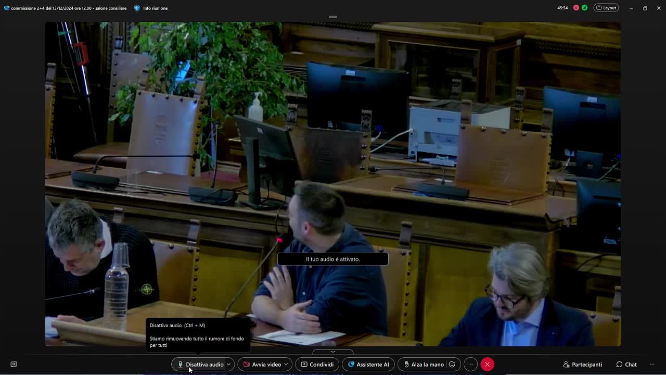Open Info riunione meeting details
Image resolution: width=666 pixels, height=375 pixels.
pos(151,8)
